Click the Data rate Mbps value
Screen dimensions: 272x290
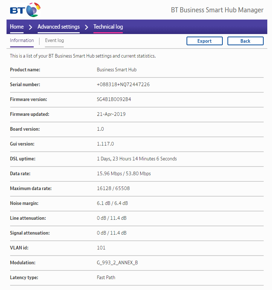click(x=124, y=174)
